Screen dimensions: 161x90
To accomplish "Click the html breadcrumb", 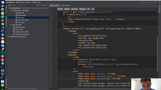I will point(60,9).
